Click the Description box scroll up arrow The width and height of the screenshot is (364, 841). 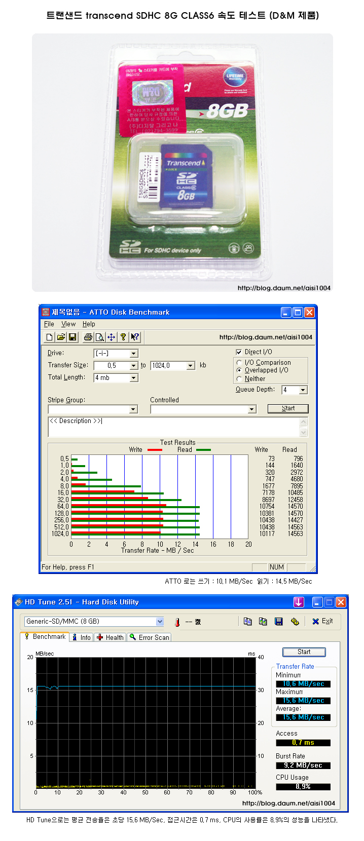coord(304,422)
